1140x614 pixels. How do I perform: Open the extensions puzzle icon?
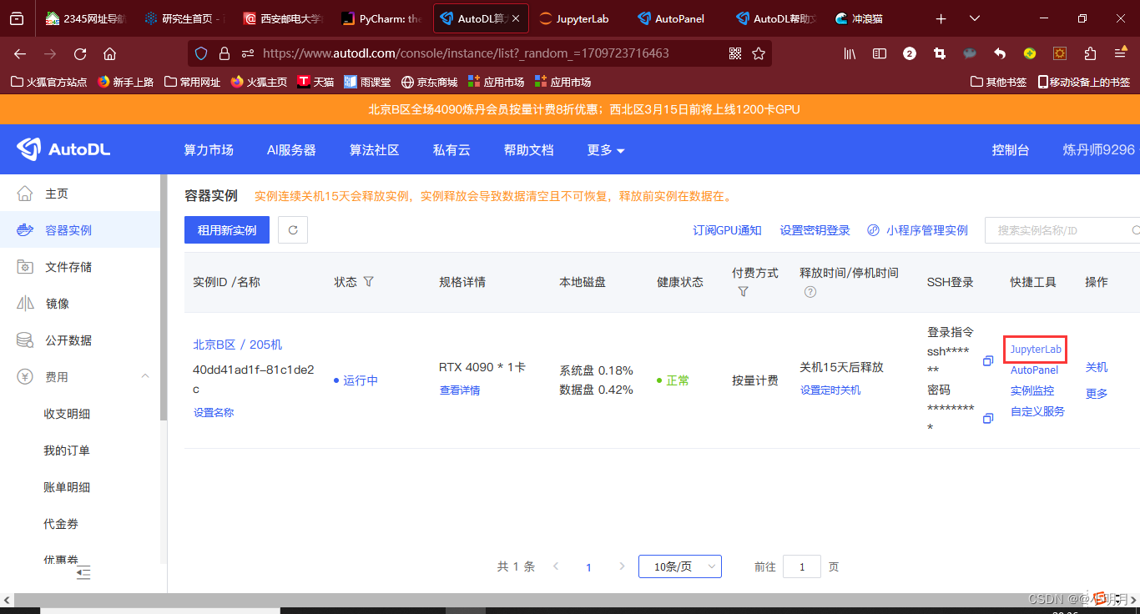coord(1090,53)
